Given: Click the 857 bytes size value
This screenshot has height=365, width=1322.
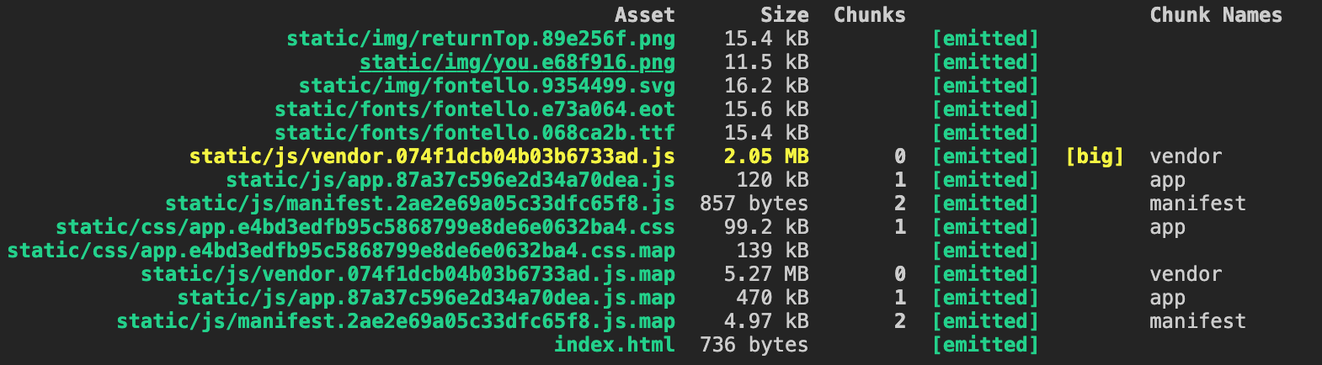Looking at the screenshot, I should [754, 204].
